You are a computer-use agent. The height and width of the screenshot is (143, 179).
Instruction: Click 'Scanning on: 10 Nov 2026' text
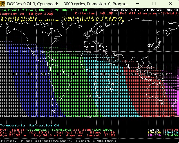click(26, 14)
